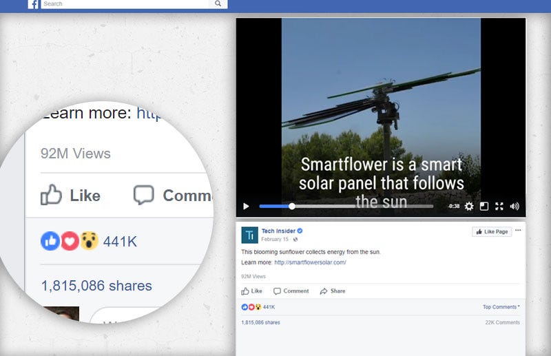Screen dimensions: 551x356
Task: Open the small 1,815,086 shares link
Action: [x=261, y=322]
